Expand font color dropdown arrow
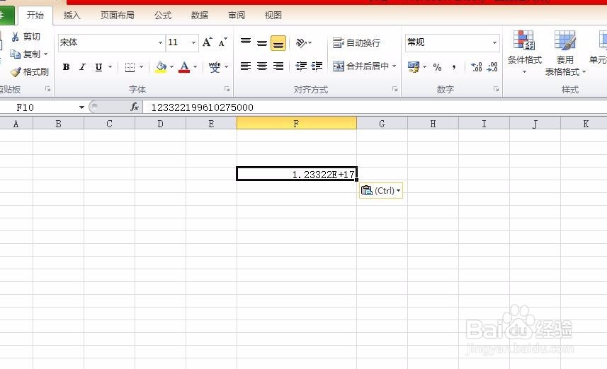This screenshot has width=607, height=369. coord(195,67)
